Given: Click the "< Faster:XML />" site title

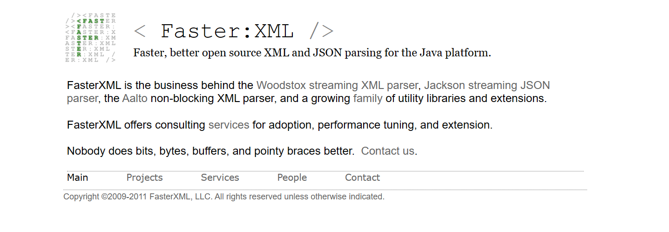Looking at the screenshot, I should point(233,31).
